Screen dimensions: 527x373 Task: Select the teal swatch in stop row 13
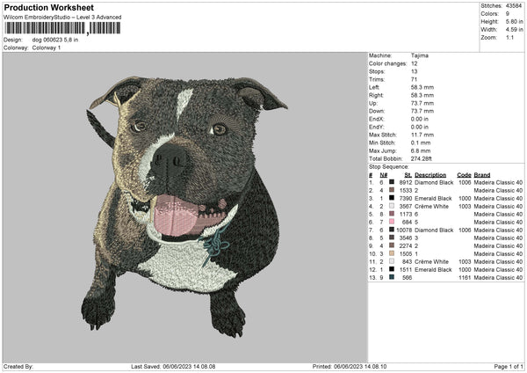[392, 277]
